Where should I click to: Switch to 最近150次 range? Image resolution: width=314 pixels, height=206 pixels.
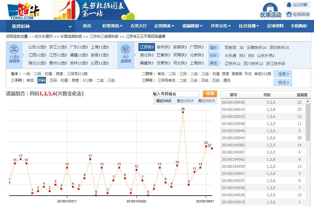tap(185, 101)
